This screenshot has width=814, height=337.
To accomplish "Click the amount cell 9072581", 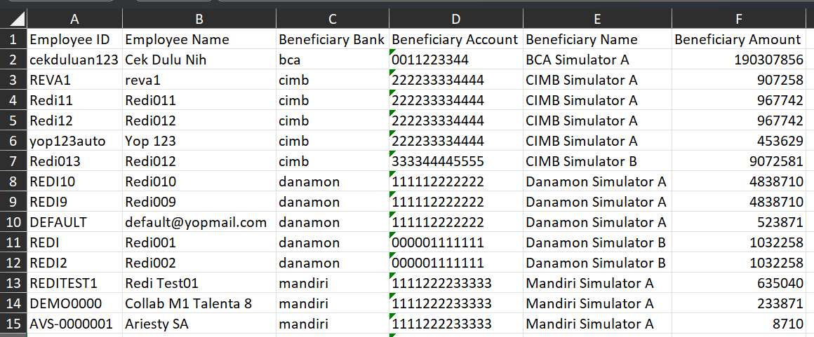I will 739,161.
